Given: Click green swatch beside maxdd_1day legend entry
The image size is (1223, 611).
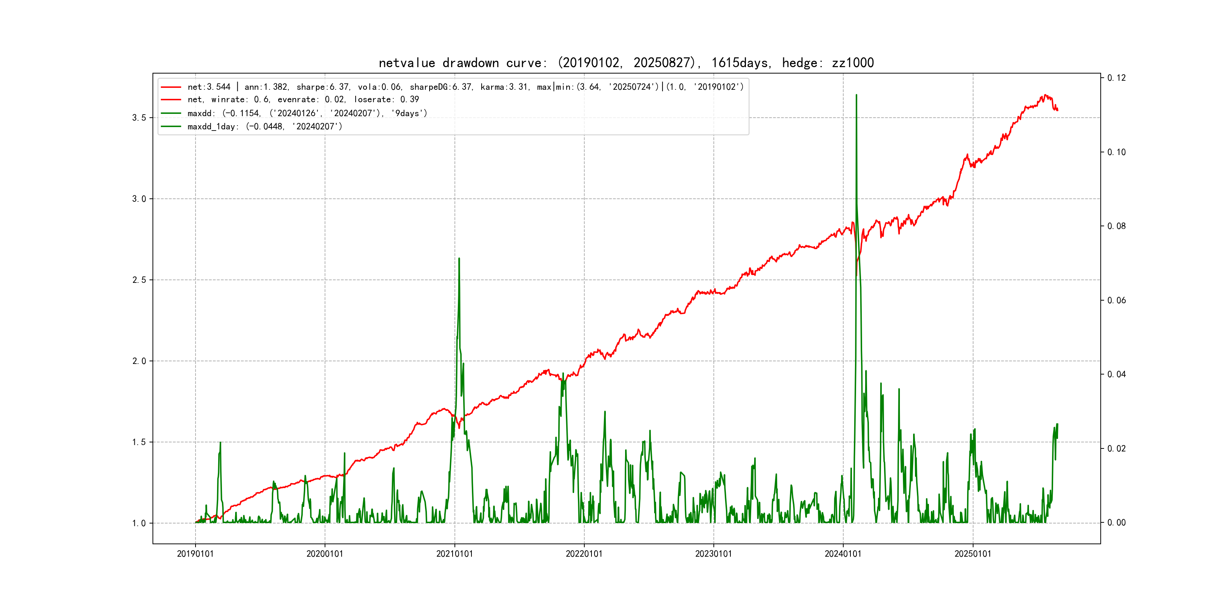Looking at the screenshot, I should click(171, 127).
